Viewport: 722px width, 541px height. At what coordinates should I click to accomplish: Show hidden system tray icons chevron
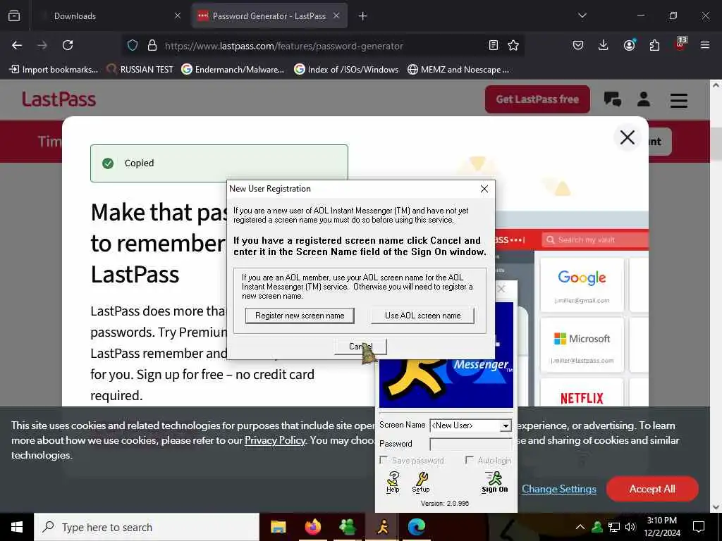coord(580,527)
